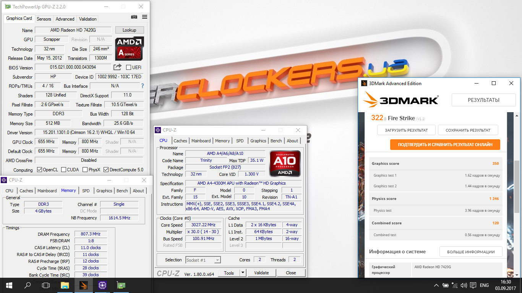Click ЗАГРУЗИТЬ РЕЗУЛЬТАТ button
The width and height of the screenshot is (522, 293).
pos(406,130)
